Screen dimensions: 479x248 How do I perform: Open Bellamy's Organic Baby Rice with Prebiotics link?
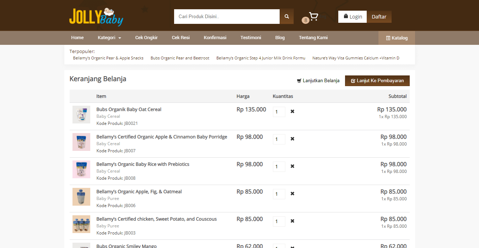point(143,164)
